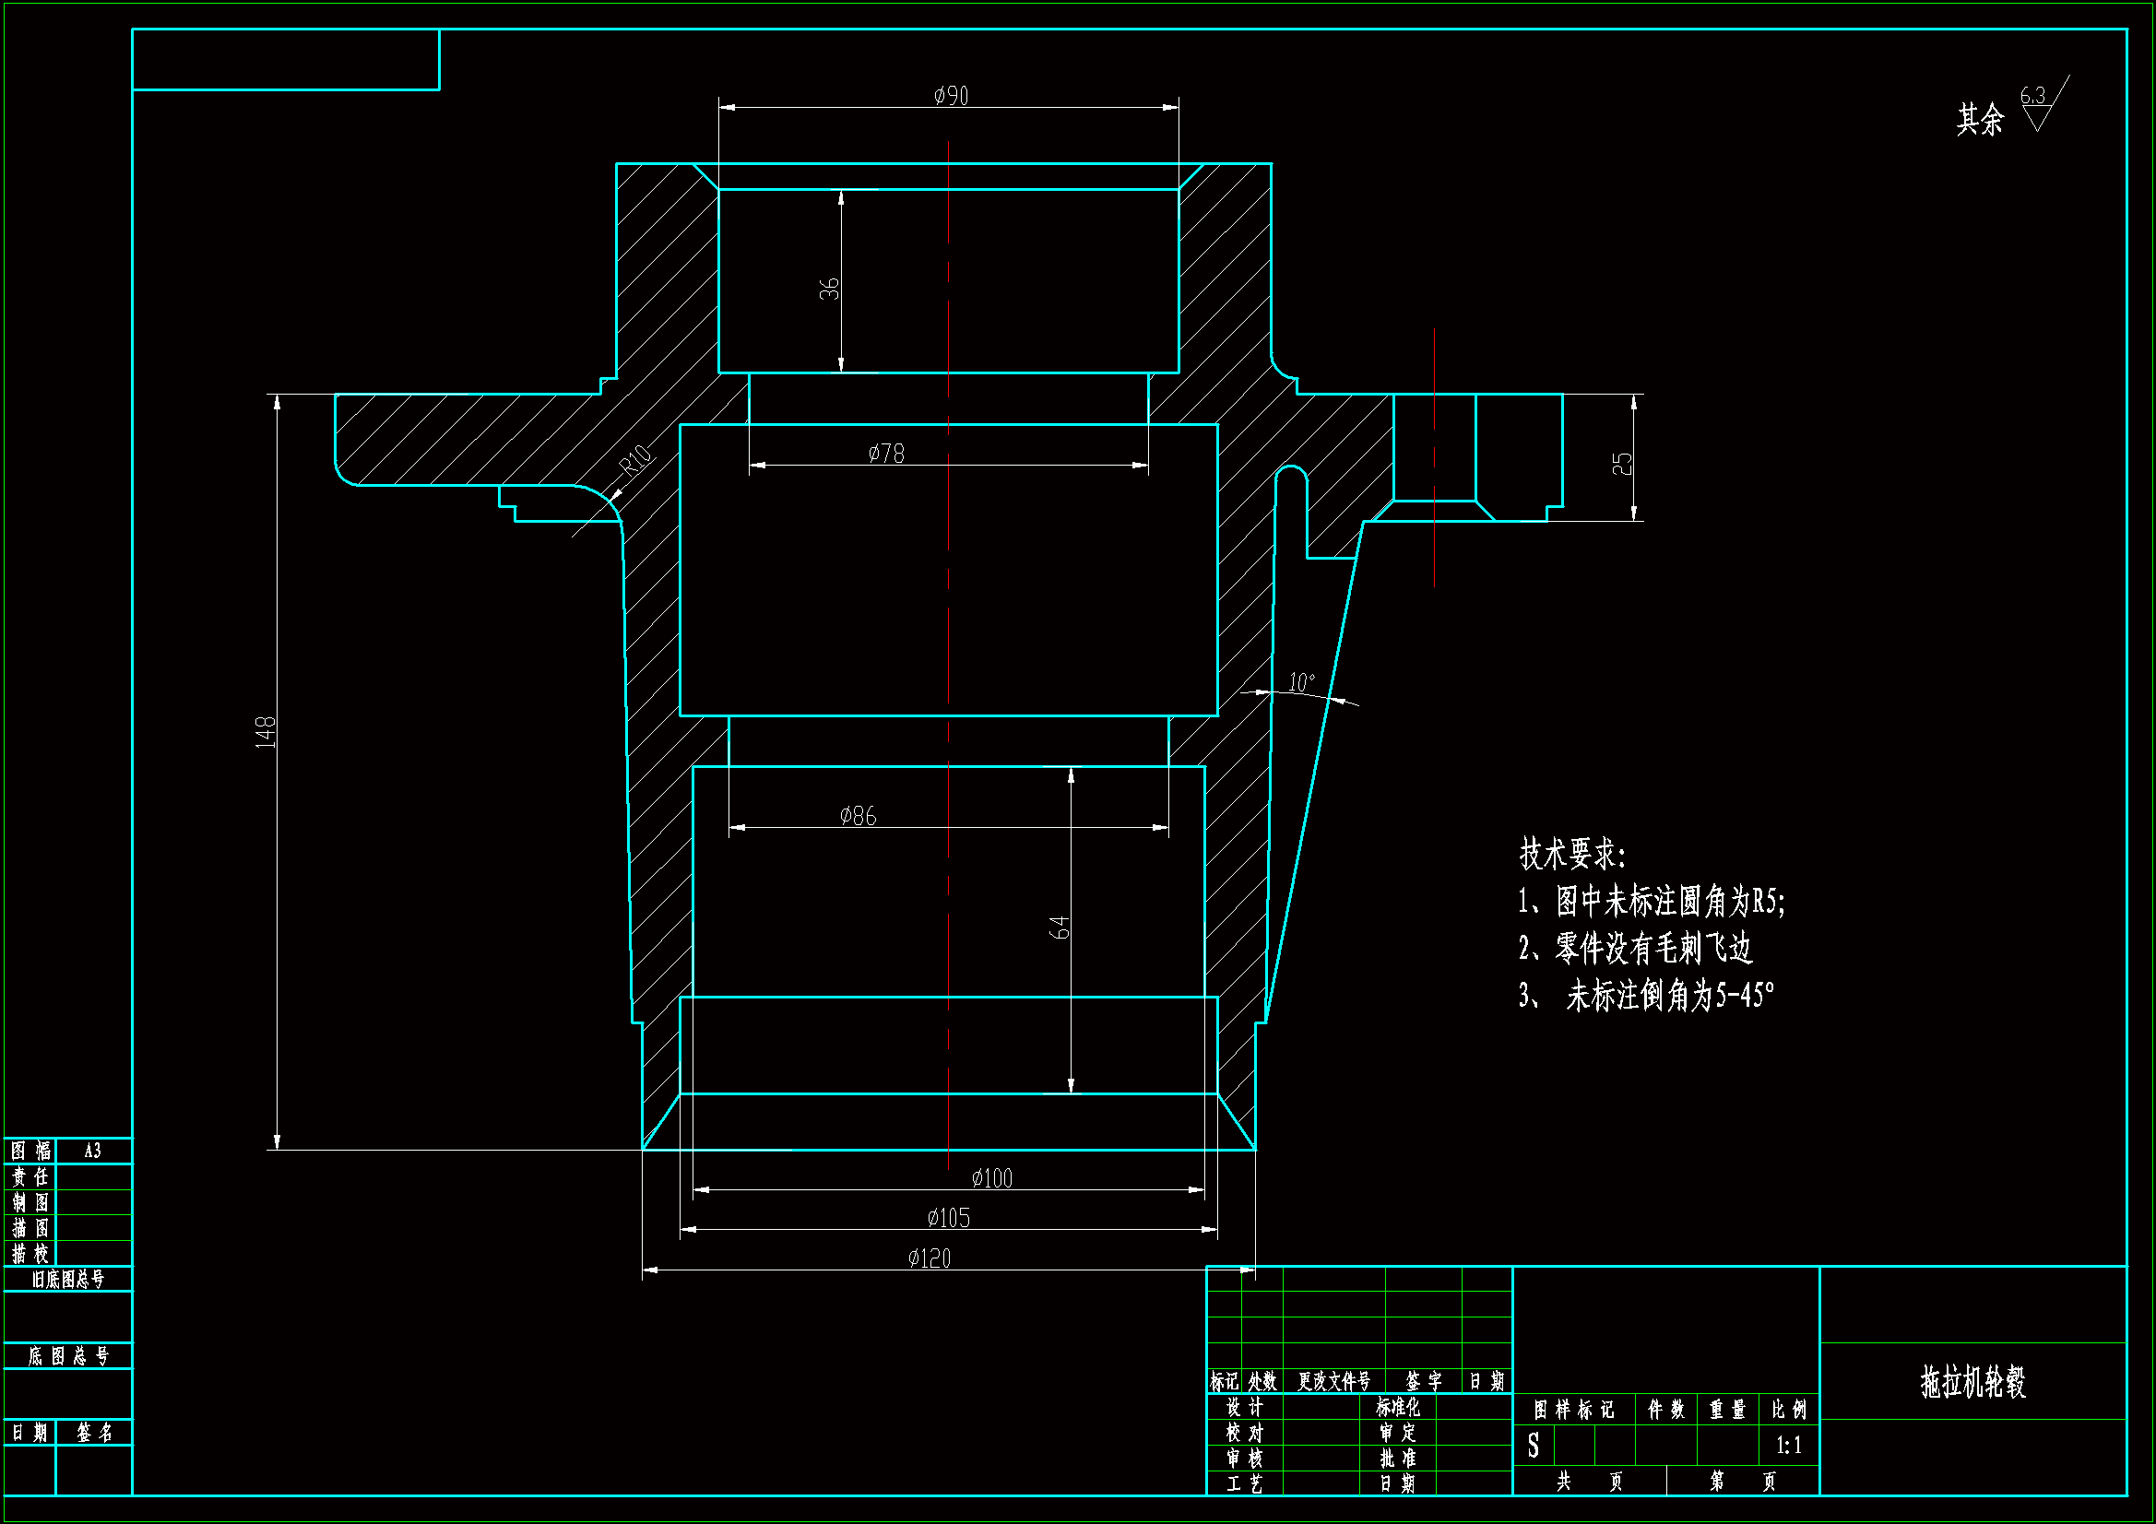Select the ø90 dimension text

(951, 96)
